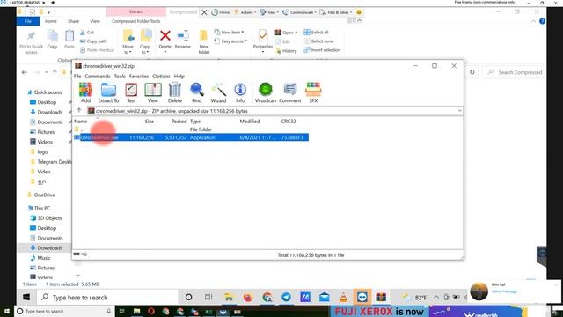Sort by the Name column header

click(81, 122)
